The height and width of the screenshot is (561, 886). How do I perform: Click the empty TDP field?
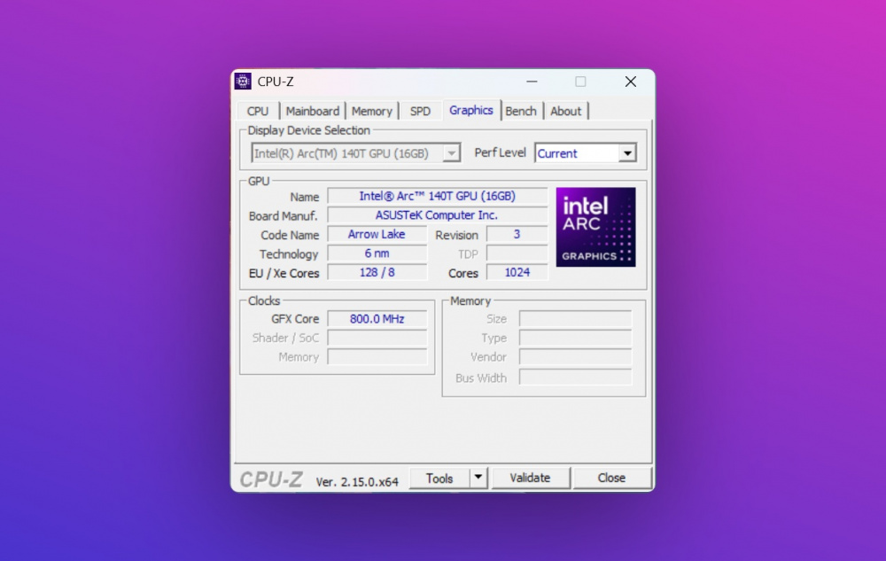(x=517, y=253)
